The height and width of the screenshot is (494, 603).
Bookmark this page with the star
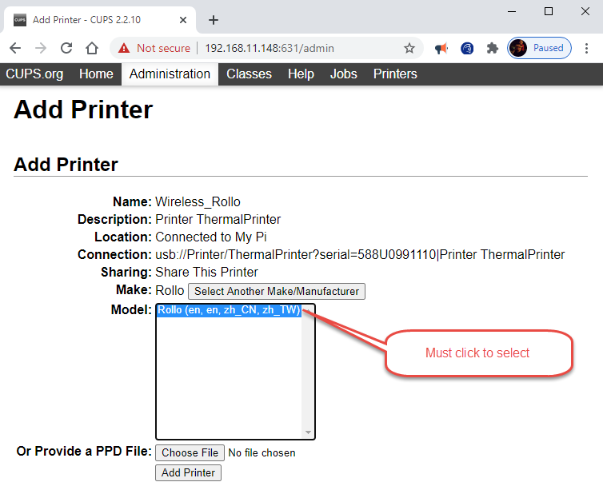(x=409, y=48)
